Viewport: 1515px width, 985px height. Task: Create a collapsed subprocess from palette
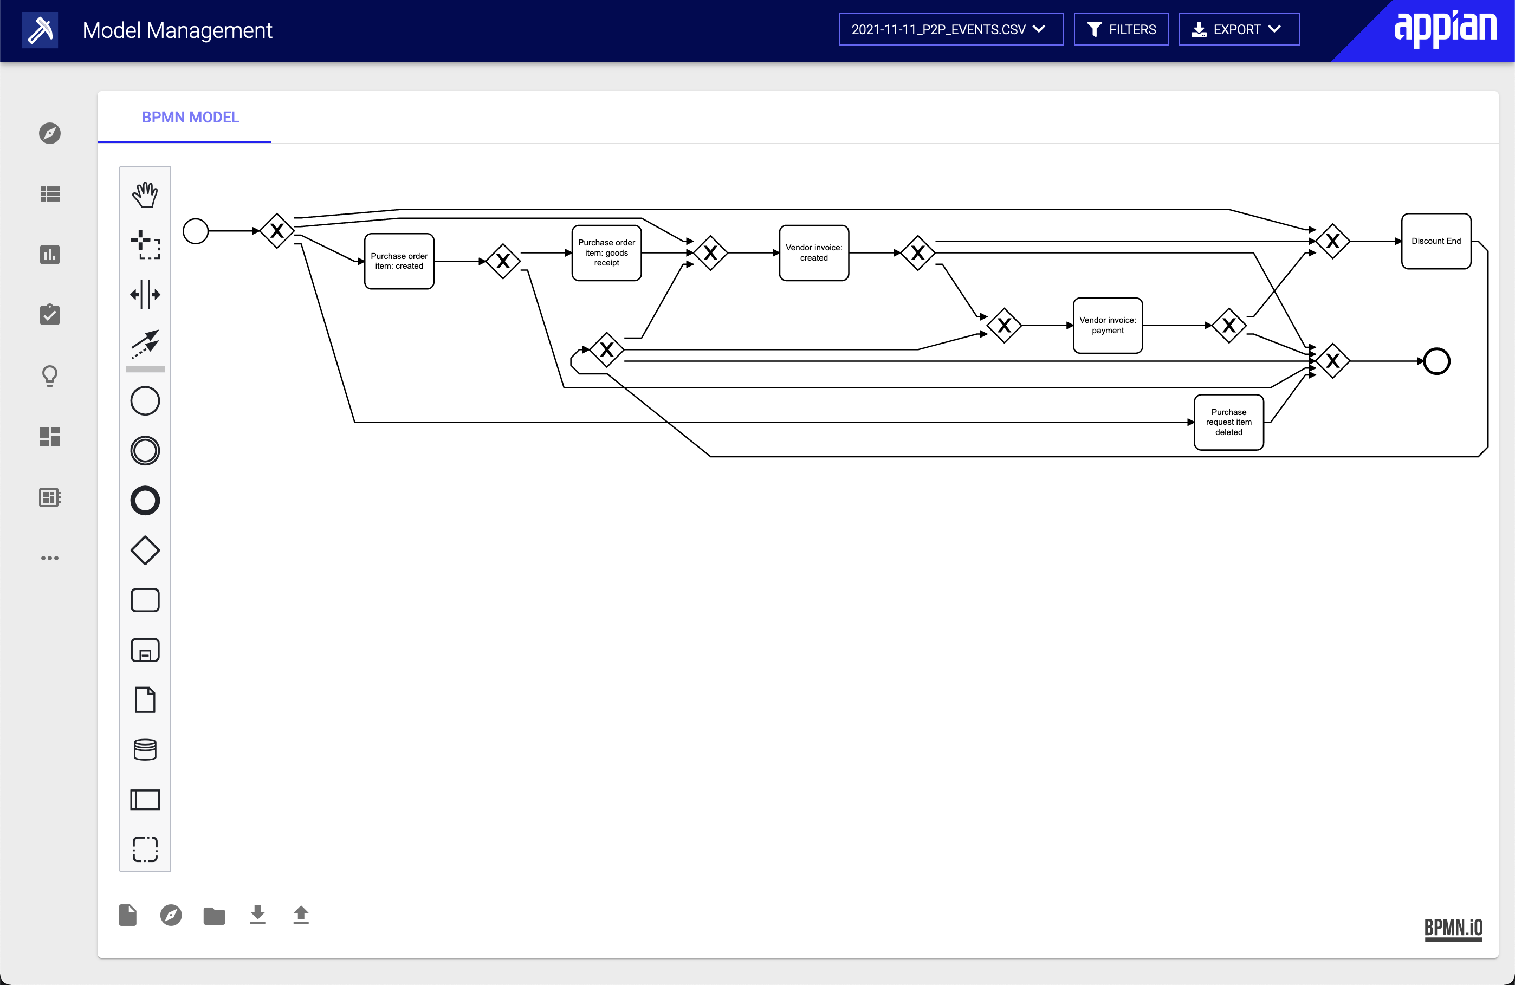tap(145, 650)
